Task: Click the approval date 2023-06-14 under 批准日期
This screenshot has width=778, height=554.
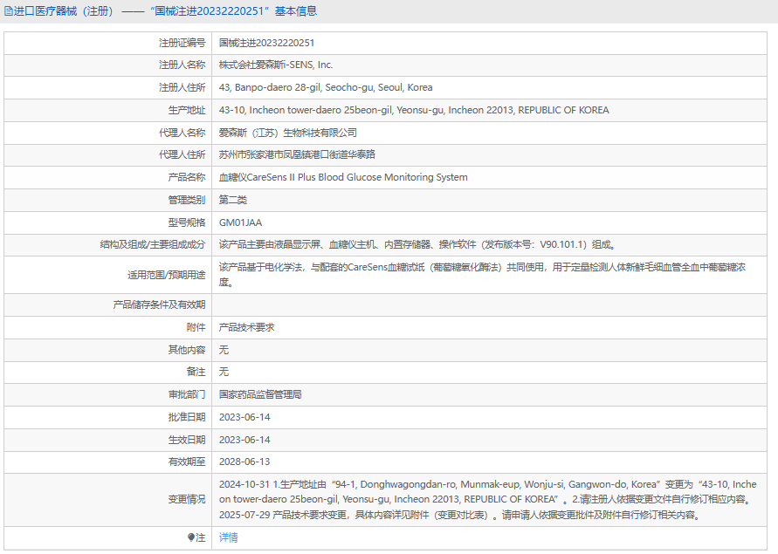Action: coord(244,417)
